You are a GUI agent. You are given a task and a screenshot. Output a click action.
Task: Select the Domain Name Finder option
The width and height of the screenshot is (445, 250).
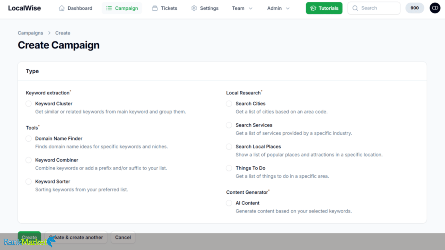(x=29, y=138)
